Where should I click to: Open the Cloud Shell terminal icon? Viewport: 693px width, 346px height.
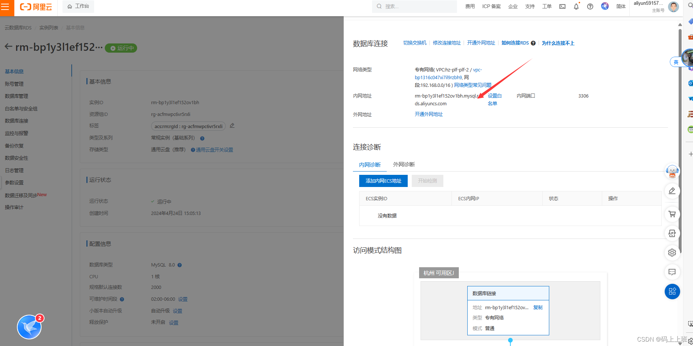pos(562,6)
